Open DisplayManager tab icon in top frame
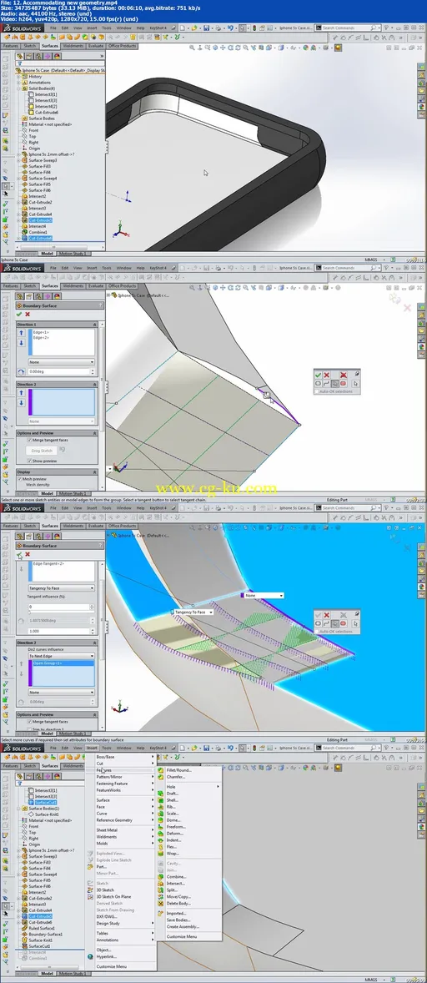Image resolution: width=427 pixels, height=983 pixels. click(57, 56)
